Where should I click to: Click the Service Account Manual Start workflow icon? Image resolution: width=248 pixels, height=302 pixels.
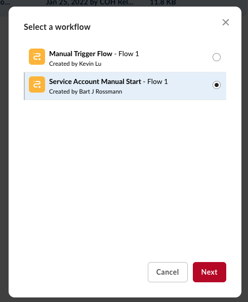click(x=37, y=84)
